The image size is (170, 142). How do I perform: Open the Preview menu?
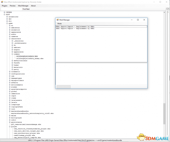pos(13,6)
